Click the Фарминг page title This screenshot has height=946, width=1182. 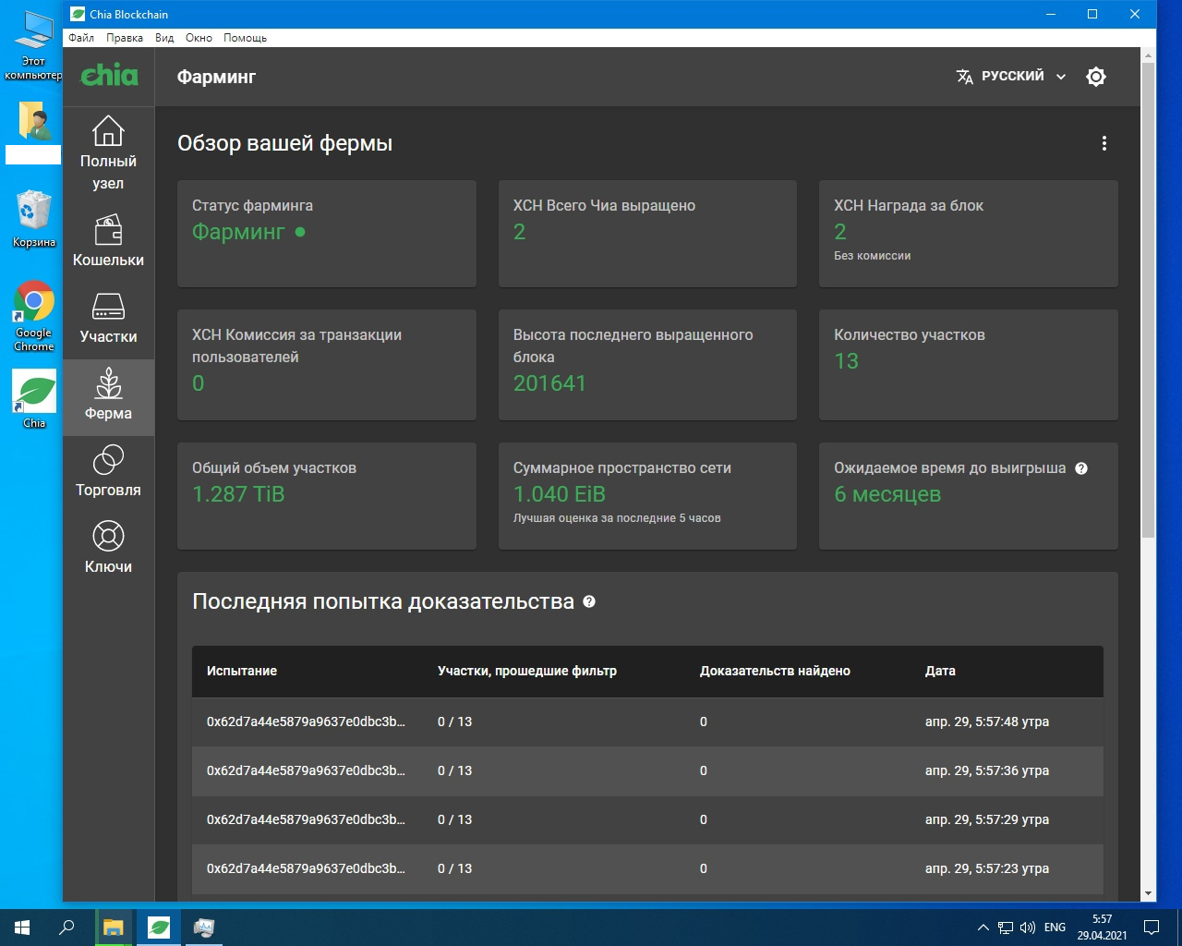tap(216, 77)
